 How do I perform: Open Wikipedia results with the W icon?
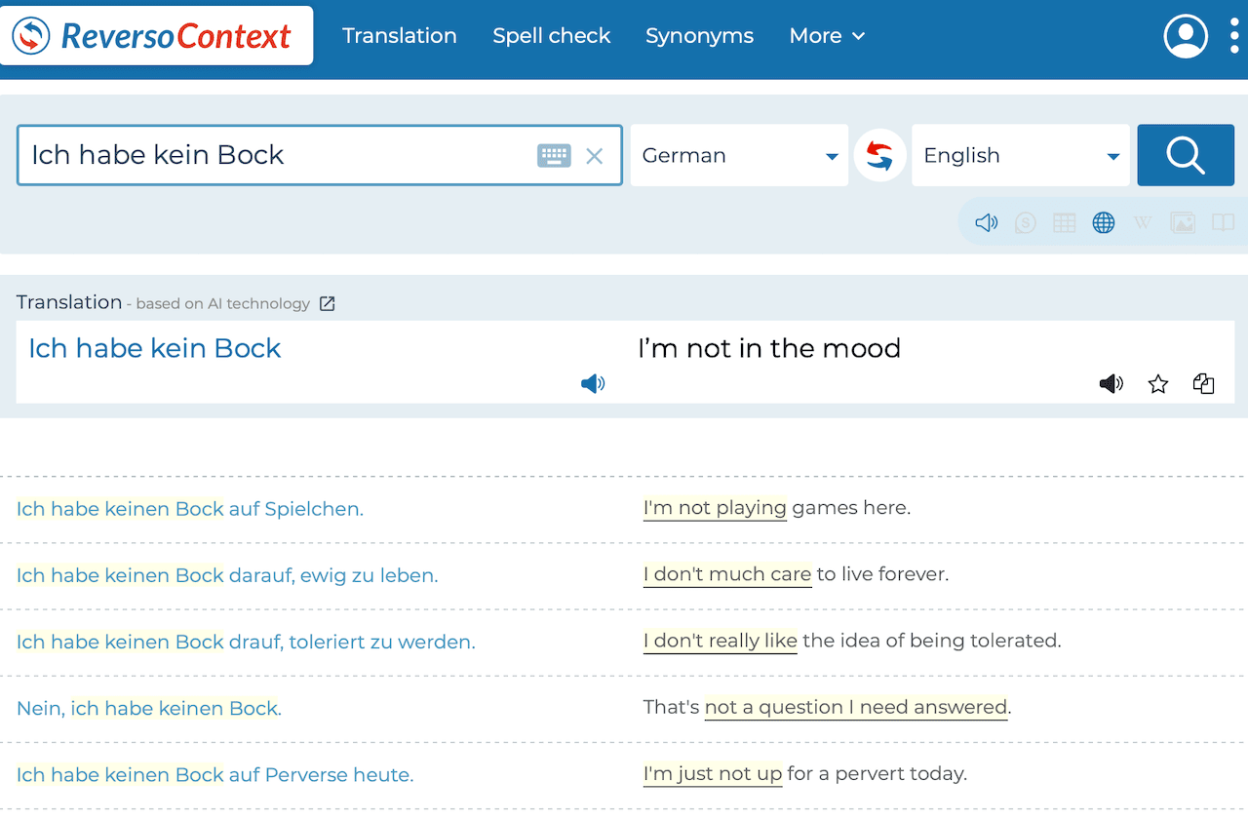click(x=1143, y=221)
